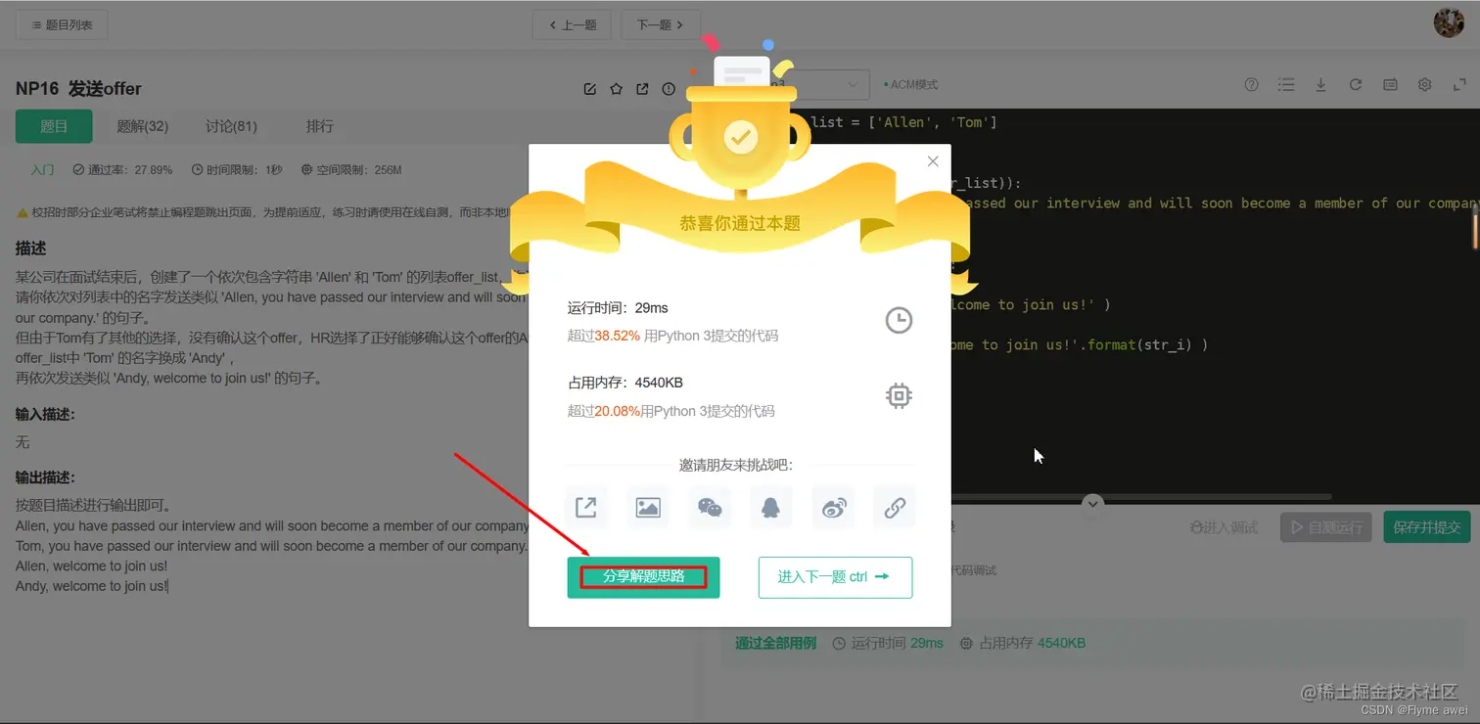Viewport: 1480px width, 724px height.
Task: Download the code using the download icon
Action: [x=1320, y=84]
